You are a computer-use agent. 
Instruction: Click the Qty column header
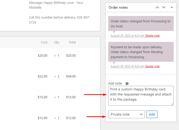pyautogui.click(x=57, y=42)
